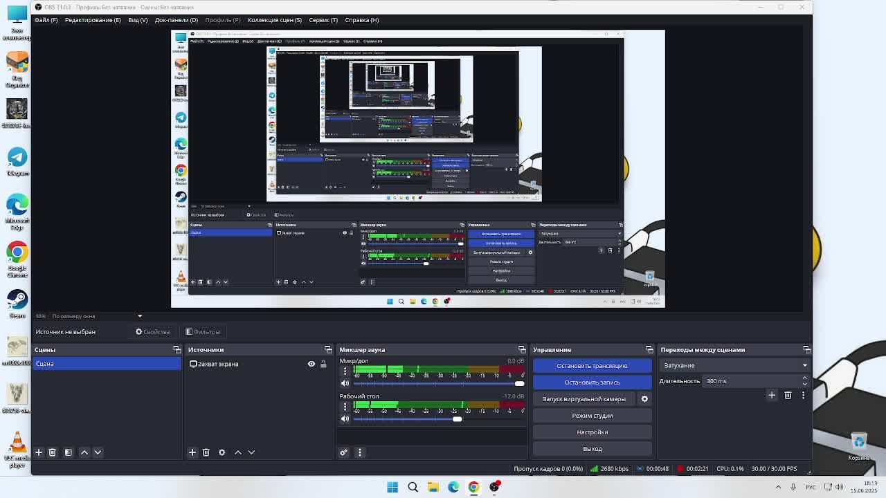The height and width of the screenshot is (498, 886).
Task: Open Google Chrome from the taskbar
Action: (x=473, y=487)
